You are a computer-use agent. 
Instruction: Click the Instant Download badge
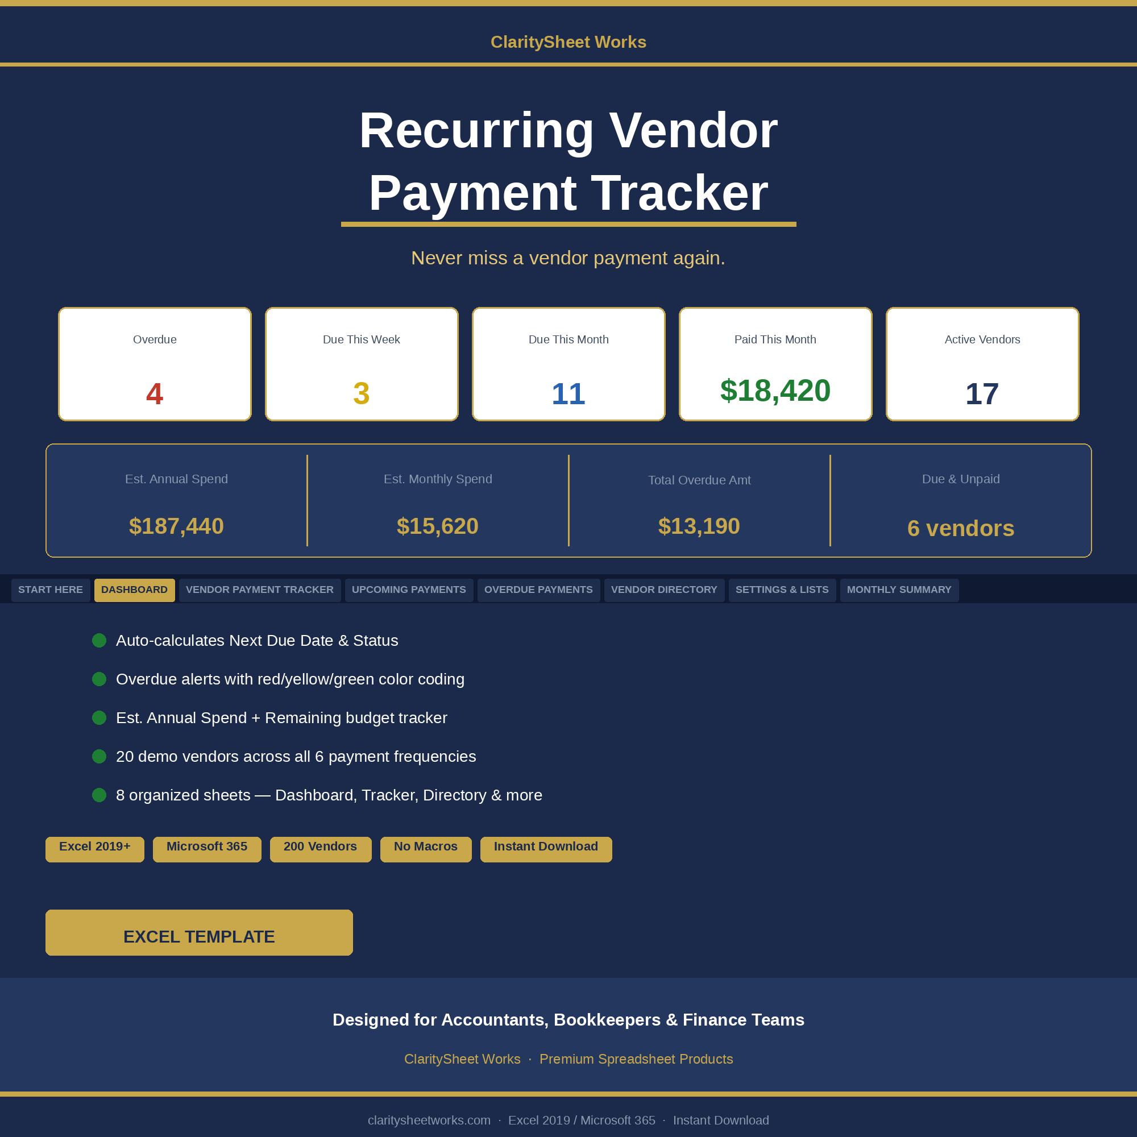click(x=546, y=849)
